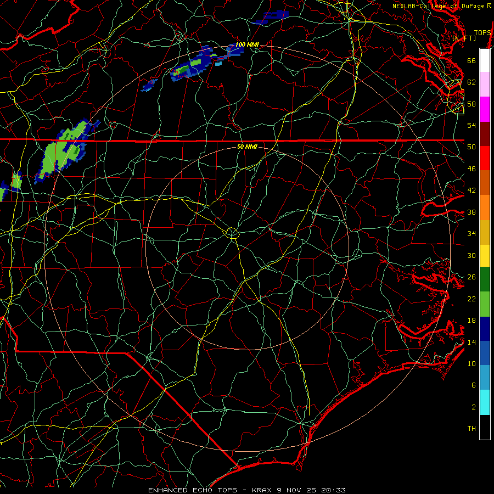Click the "62" legend value
Image resolution: width=494 pixels, height=494 pixels.
point(471,82)
